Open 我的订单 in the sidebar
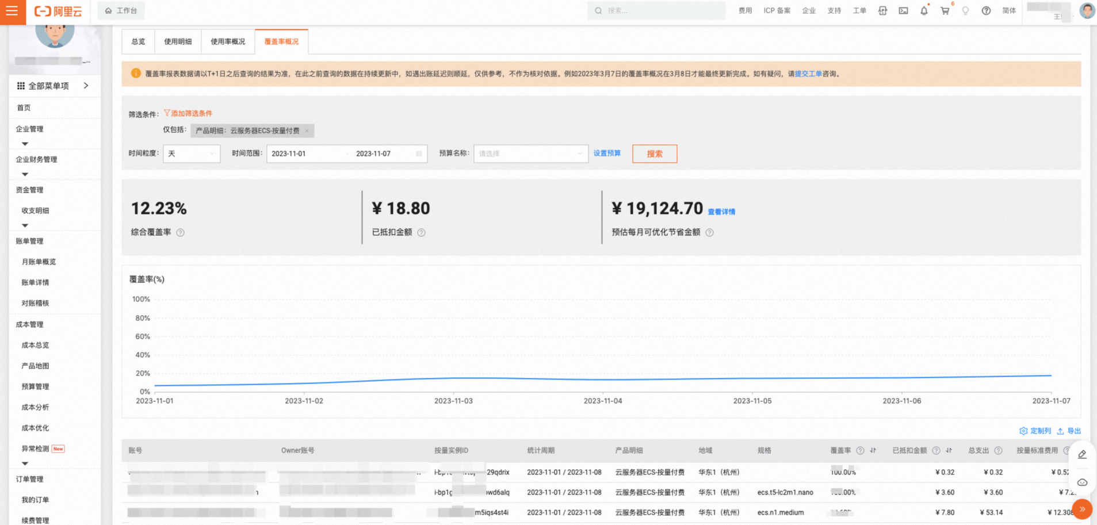The image size is (1097, 525). (x=35, y=500)
